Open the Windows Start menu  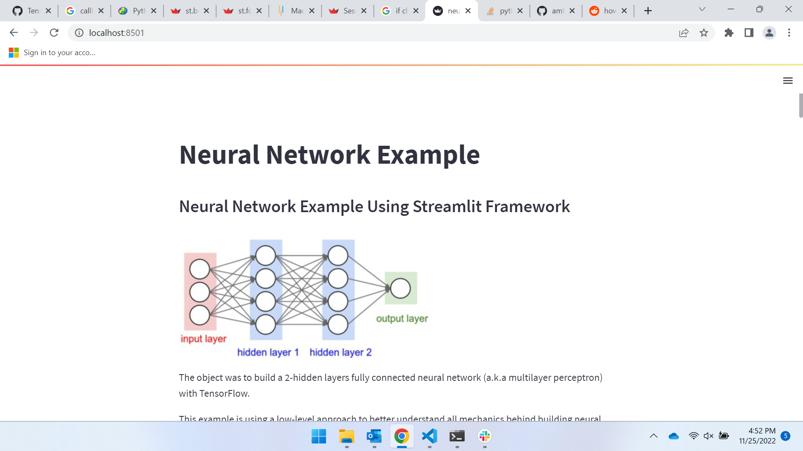click(319, 436)
